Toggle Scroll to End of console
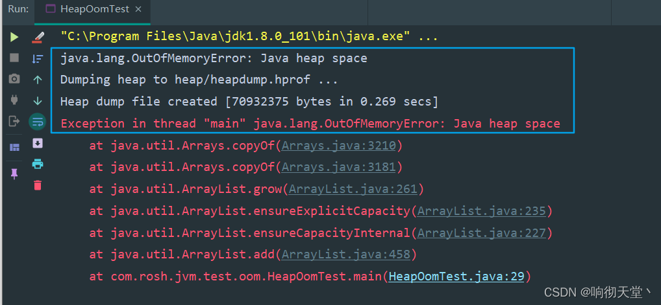This screenshot has width=661, height=305. coord(38,142)
